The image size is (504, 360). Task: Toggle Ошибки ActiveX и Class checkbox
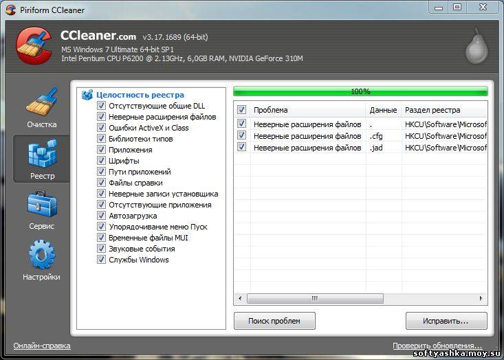click(101, 128)
